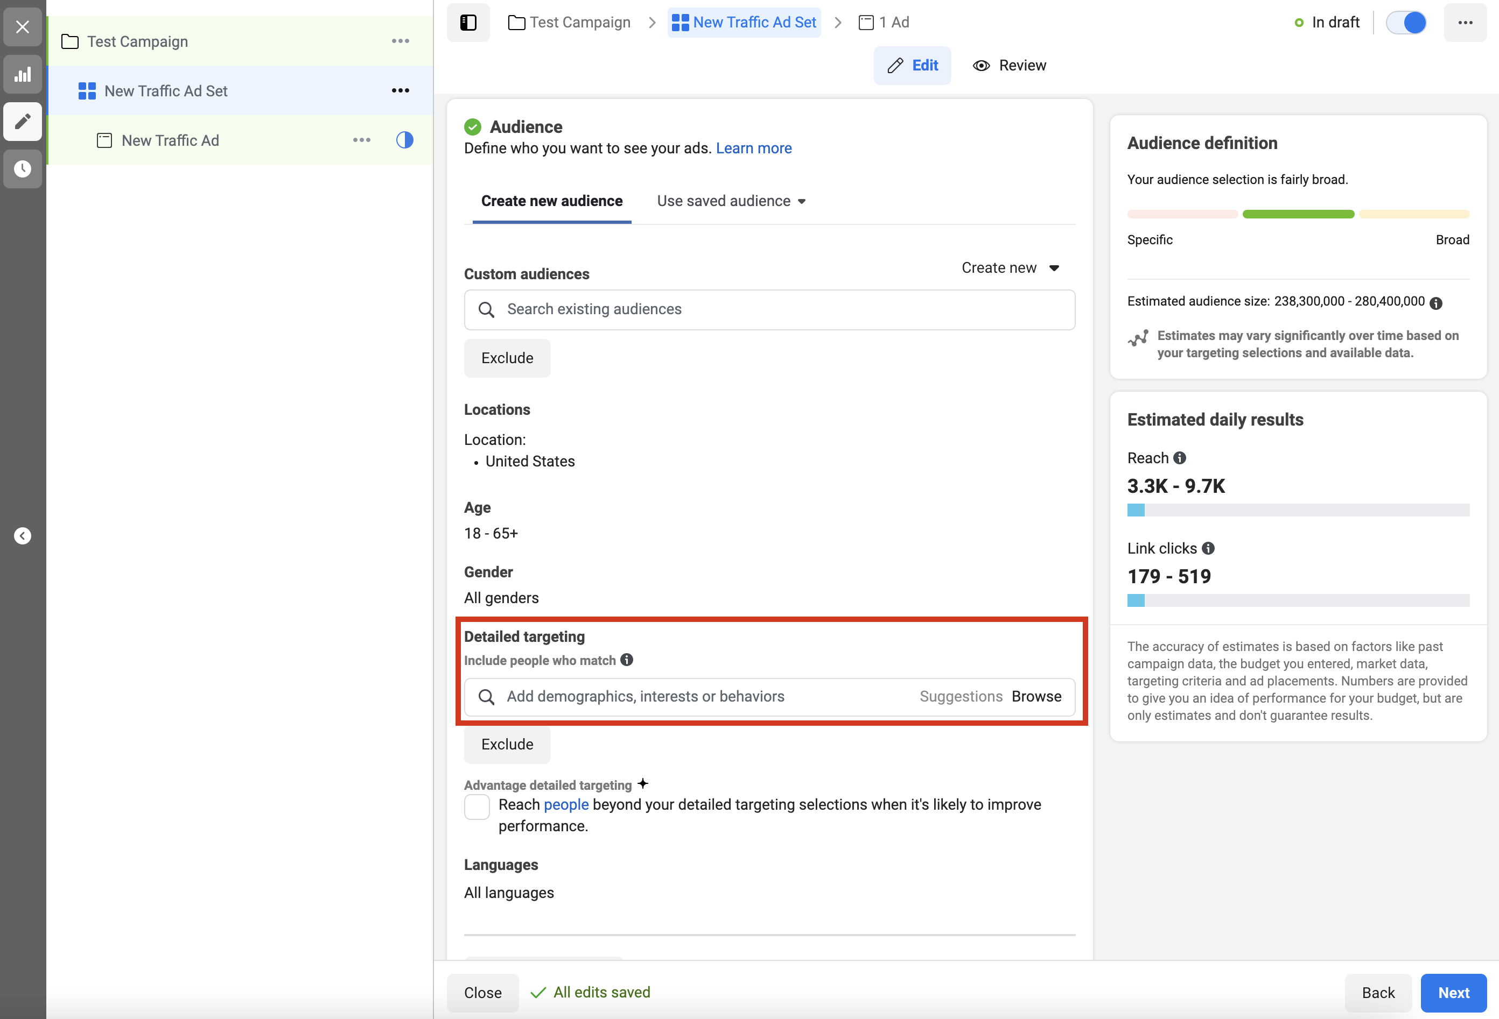The height and width of the screenshot is (1019, 1499).
Task: Click the Next button
Action: click(x=1453, y=992)
